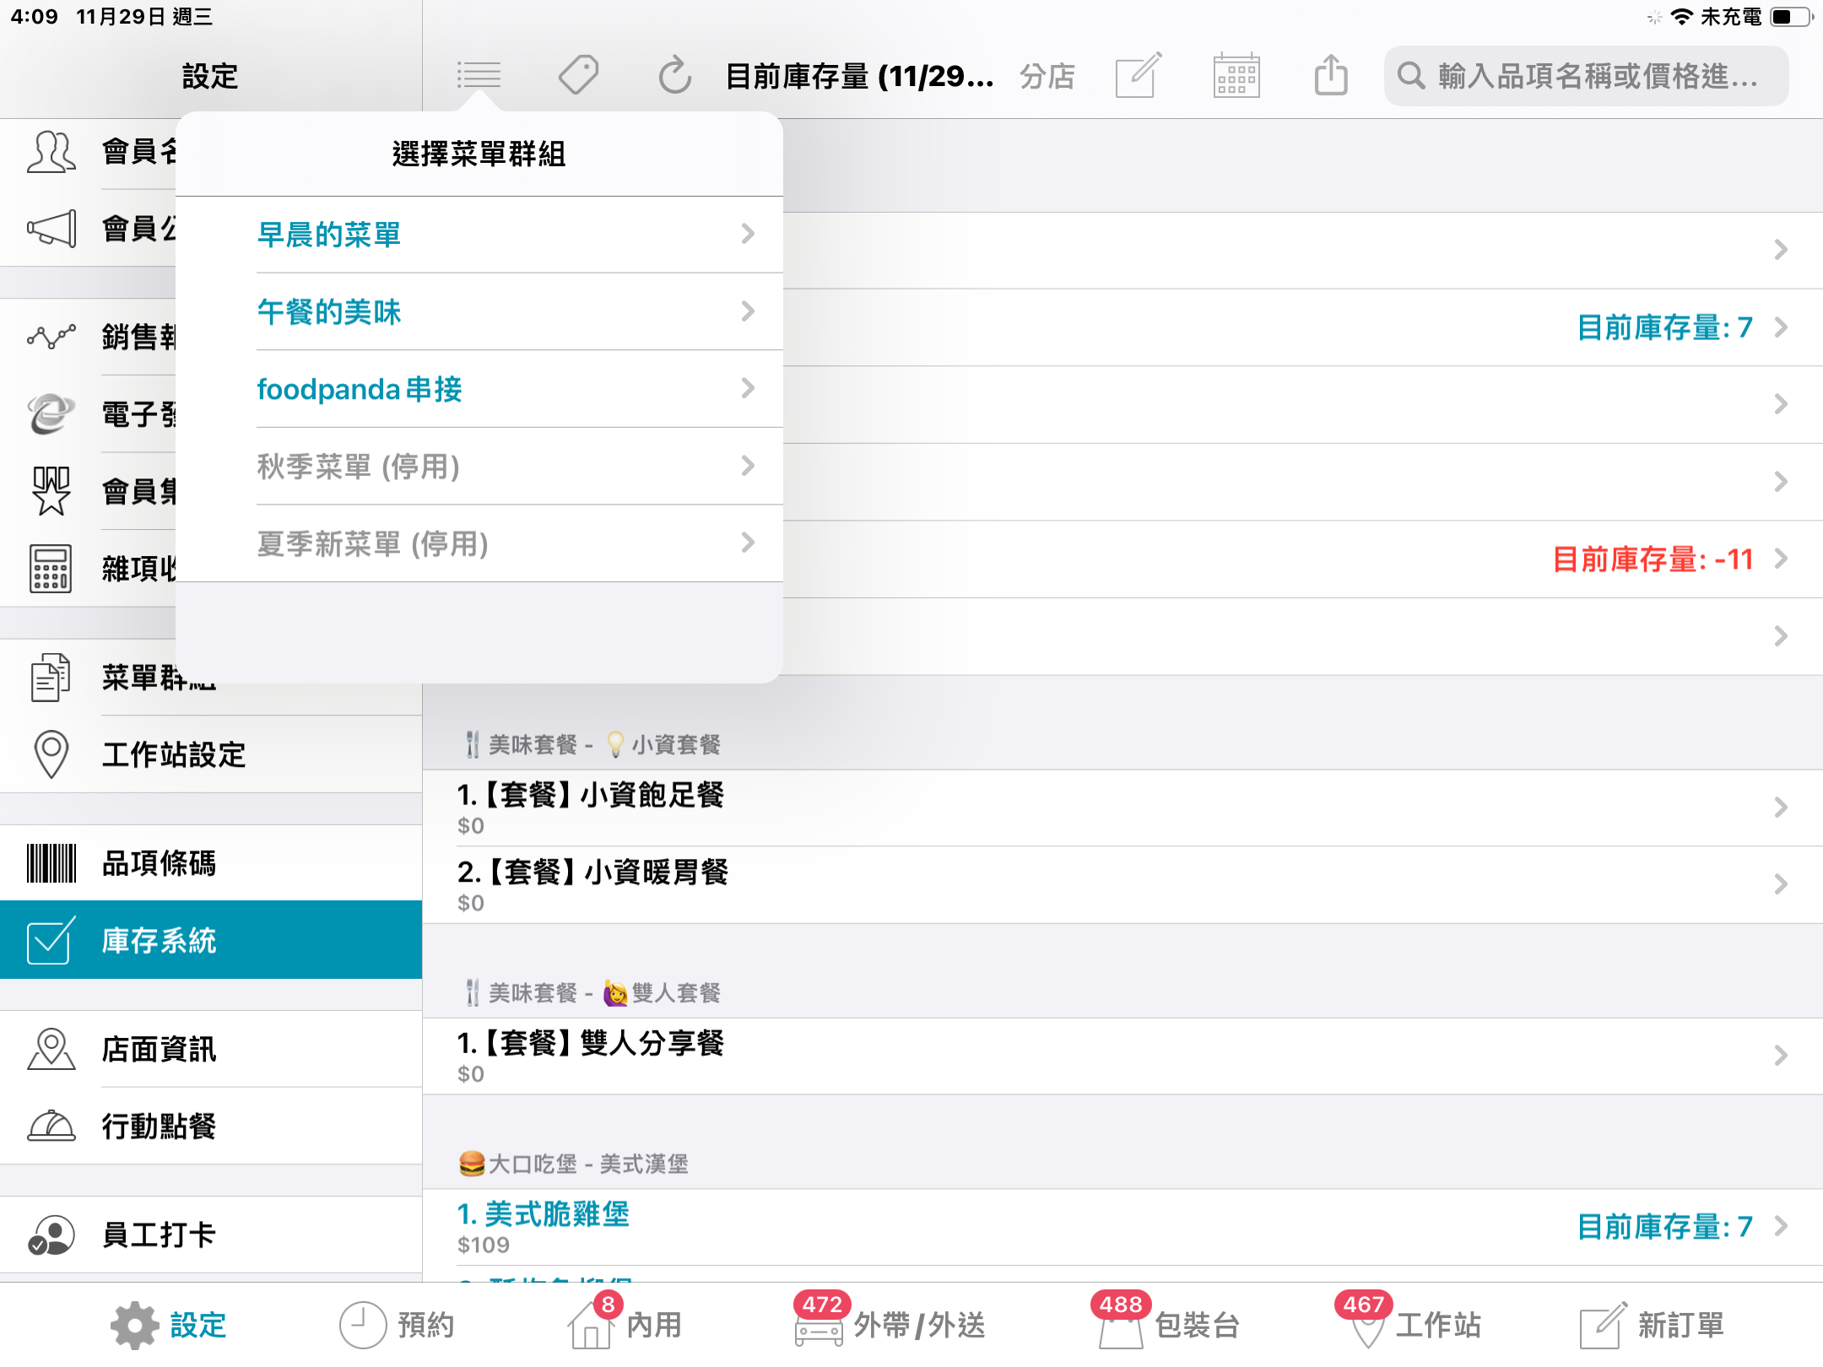The image size is (1823, 1367).
Task: Tap the megaphone announcement icon
Action: [51, 229]
